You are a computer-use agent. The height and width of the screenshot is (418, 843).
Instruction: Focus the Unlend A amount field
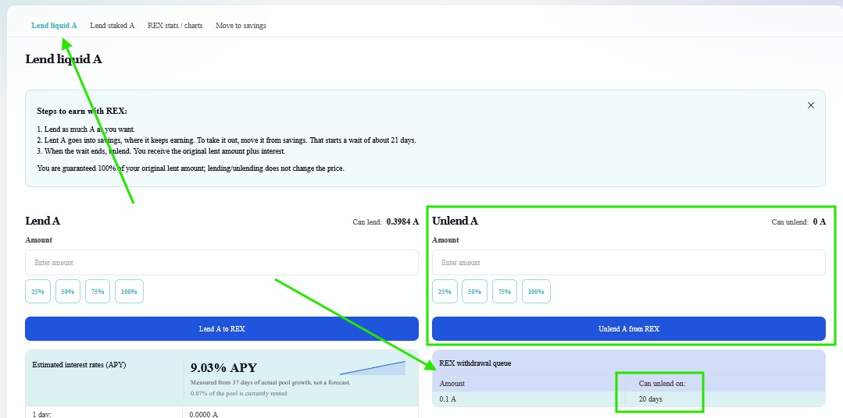point(628,262)
